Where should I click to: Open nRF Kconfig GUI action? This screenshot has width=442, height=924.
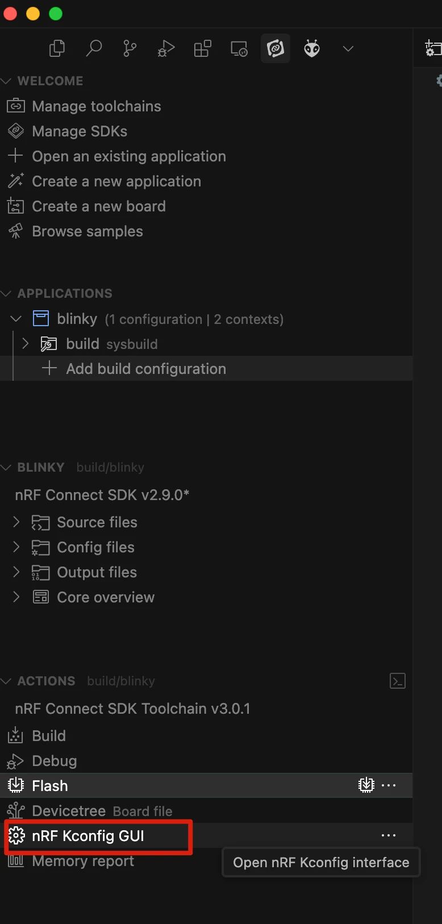pyautogui.click(x=88, y=836)
